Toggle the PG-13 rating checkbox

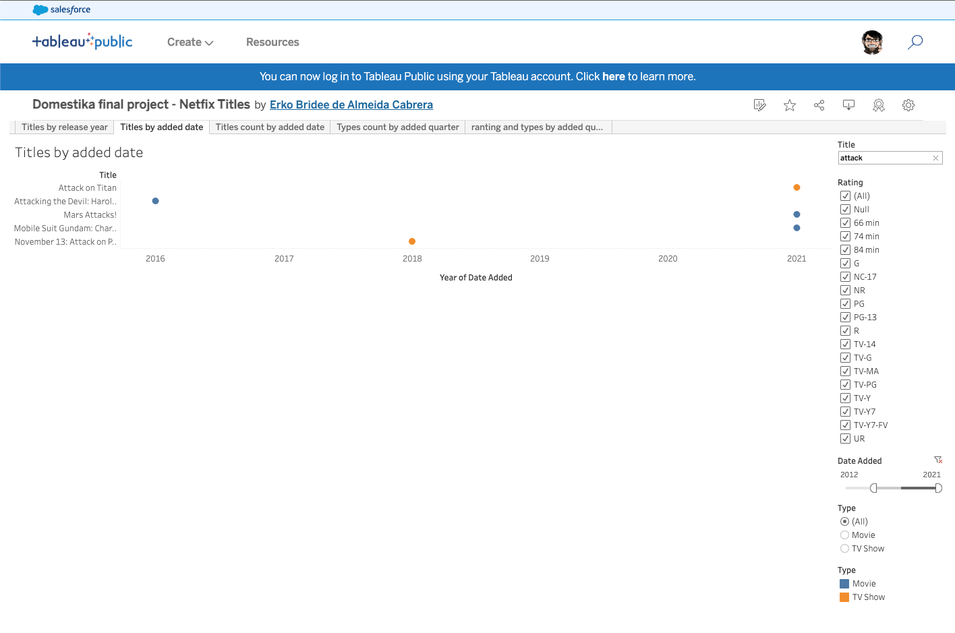click(x=845, y=318)
